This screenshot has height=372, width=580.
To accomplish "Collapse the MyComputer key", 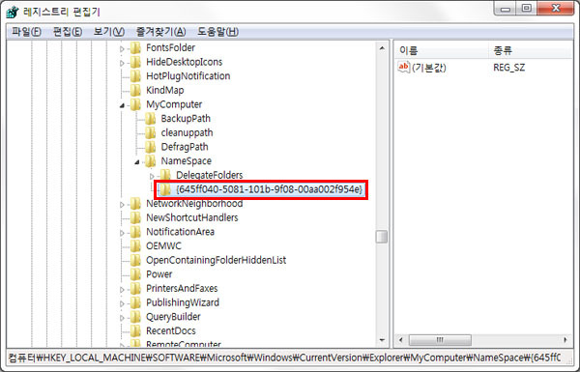I will tap(122, 105).
